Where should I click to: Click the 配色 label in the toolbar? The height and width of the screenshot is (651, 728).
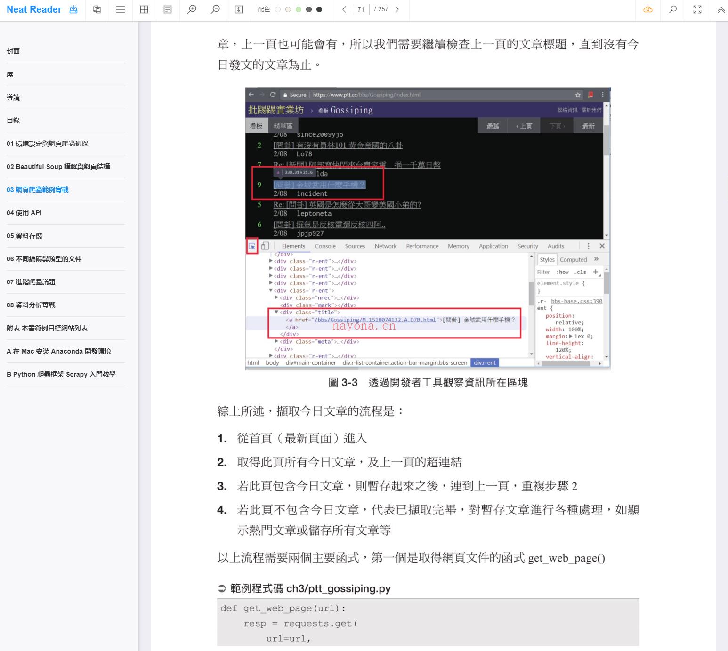click(x=264, y=9)
